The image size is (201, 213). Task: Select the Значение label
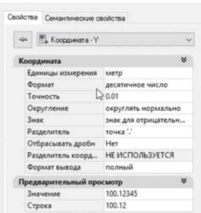click(44, 194)
